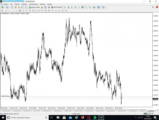This screenshot has height=120, width=159.
Task: Open the Insertar menu
Action: (x=17, y=4)
